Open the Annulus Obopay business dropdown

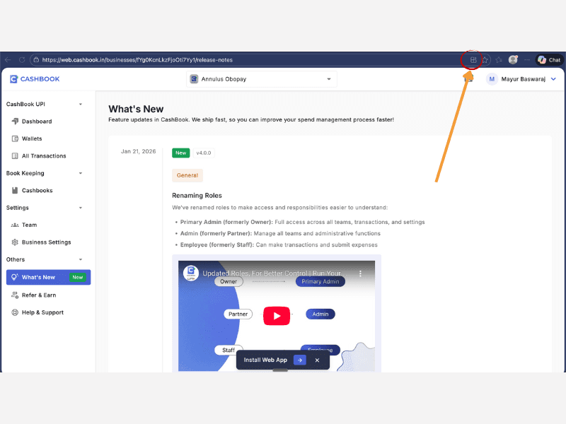(262, 79)
